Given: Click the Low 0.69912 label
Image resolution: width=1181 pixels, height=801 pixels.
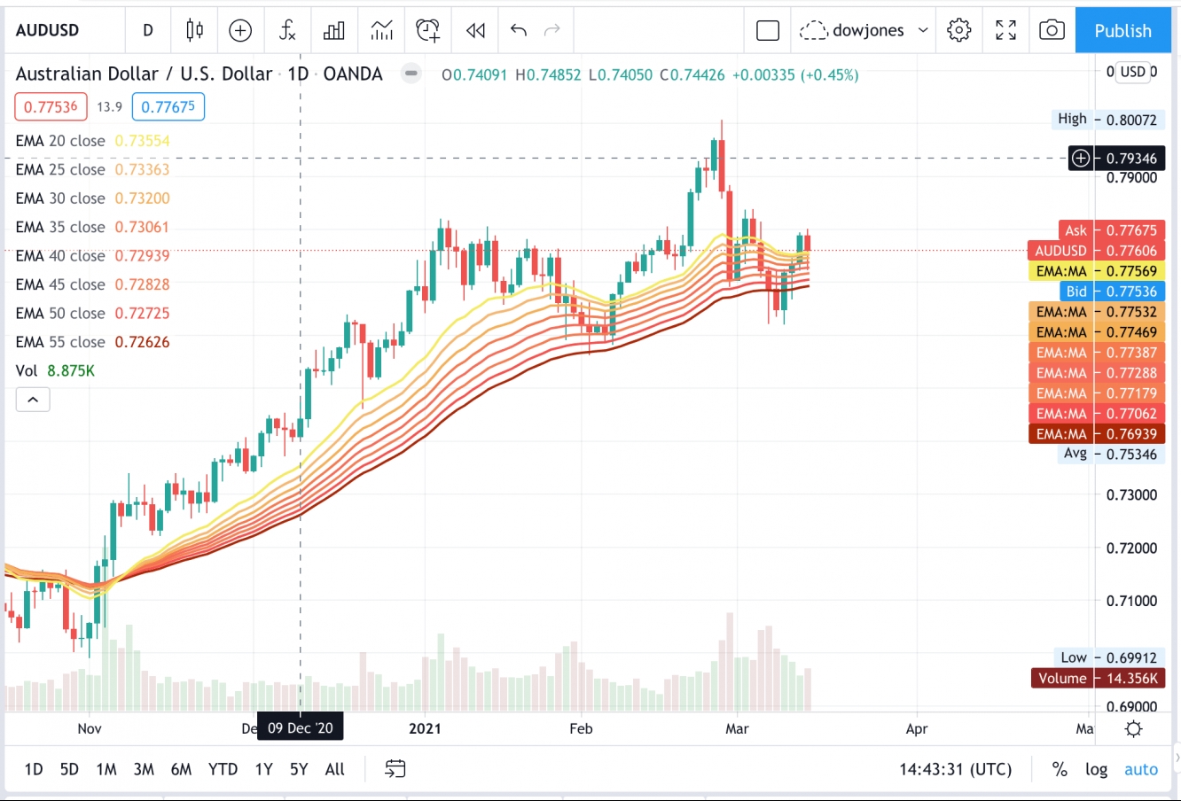Looking at the screenshot, I should (x=1108, y=657).
